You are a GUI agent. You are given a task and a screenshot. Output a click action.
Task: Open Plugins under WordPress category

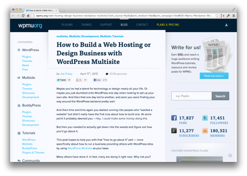27,56
